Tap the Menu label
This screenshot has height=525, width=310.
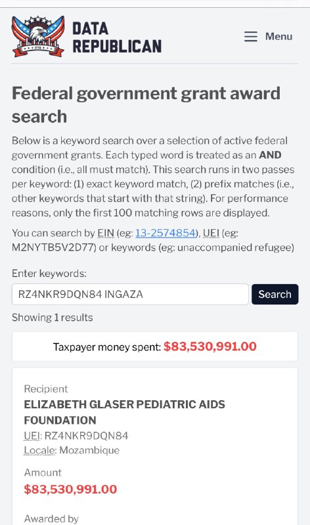point(279,36)
